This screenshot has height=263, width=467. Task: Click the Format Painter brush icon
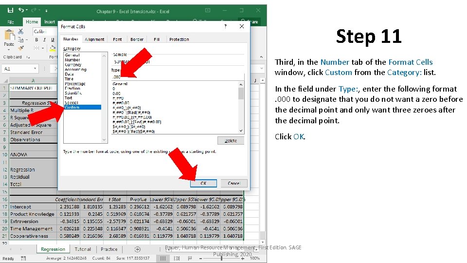click(x=20, y=48)
